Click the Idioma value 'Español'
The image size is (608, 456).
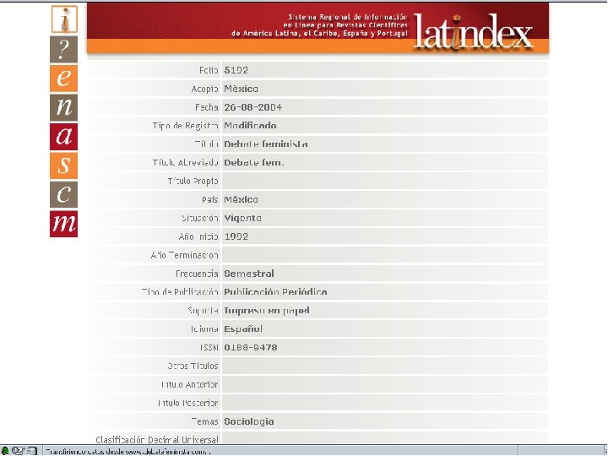pos(243,329)
